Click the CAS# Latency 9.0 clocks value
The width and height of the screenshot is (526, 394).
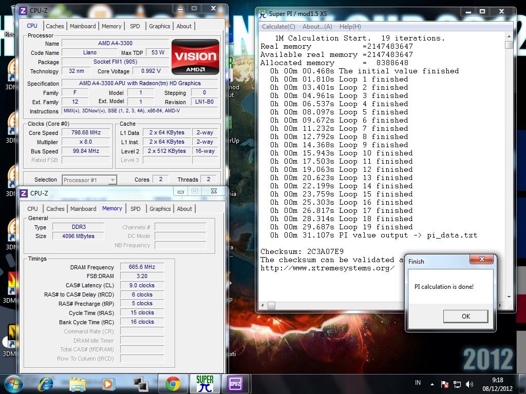pyautogui.click(x=142, y=285)
